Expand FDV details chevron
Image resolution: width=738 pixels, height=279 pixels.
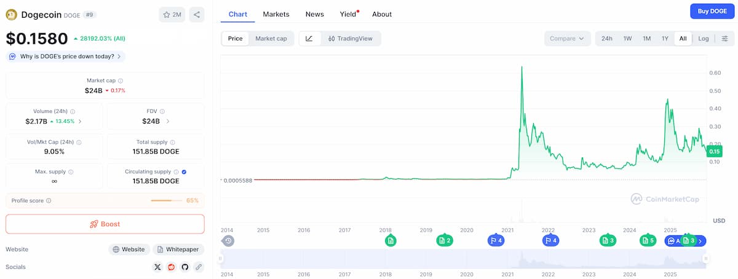point(167,122)
